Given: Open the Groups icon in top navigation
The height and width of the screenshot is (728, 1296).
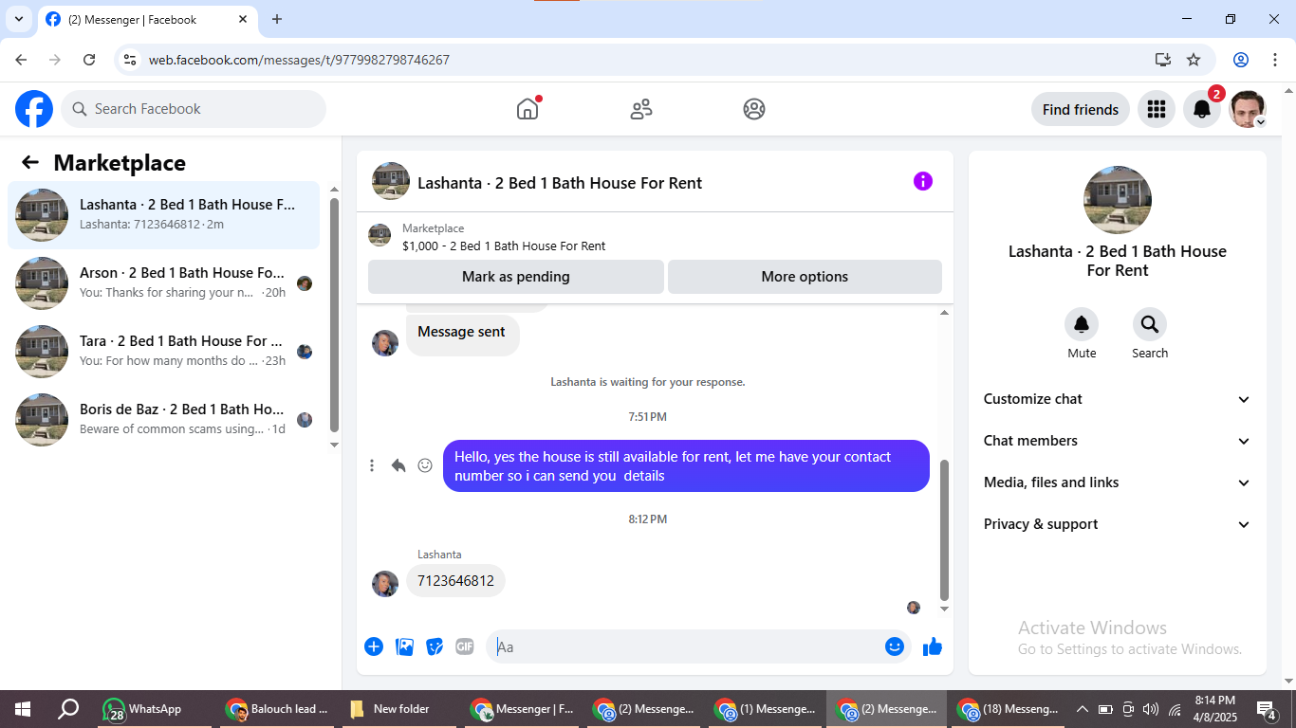Looking at the screenshot, I should pyautogui.click(x=754, y=109).
